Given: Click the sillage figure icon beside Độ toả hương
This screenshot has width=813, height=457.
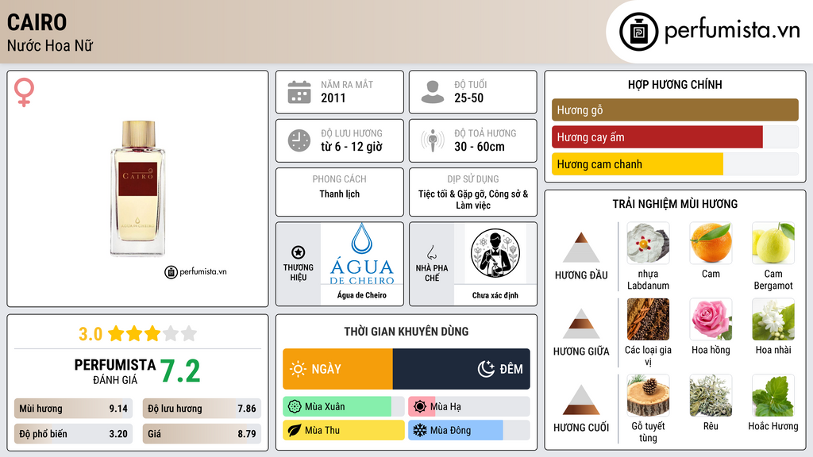Looking at the screenshot, I should point(433,140).
